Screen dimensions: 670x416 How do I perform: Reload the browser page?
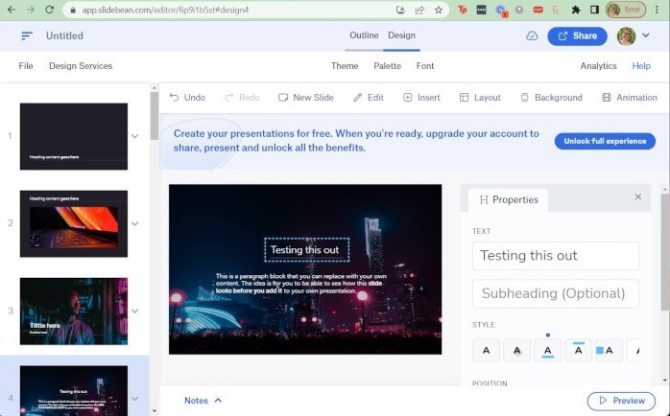pos(49,10)
